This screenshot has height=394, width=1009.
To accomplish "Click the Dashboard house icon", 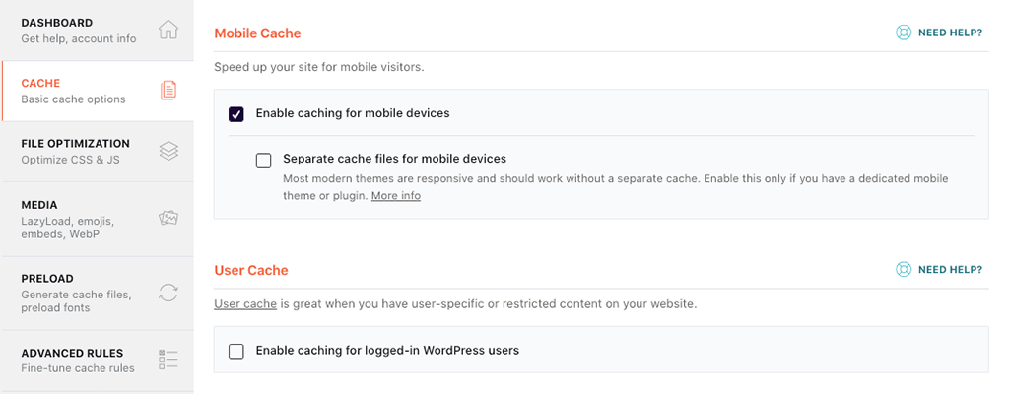I will tap(168, 30).
